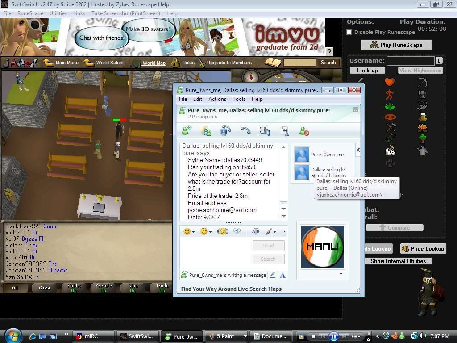Viewport: 457px width, 343px height.
Task: Pick the Thieving mask skill icon
Action: 390,117
